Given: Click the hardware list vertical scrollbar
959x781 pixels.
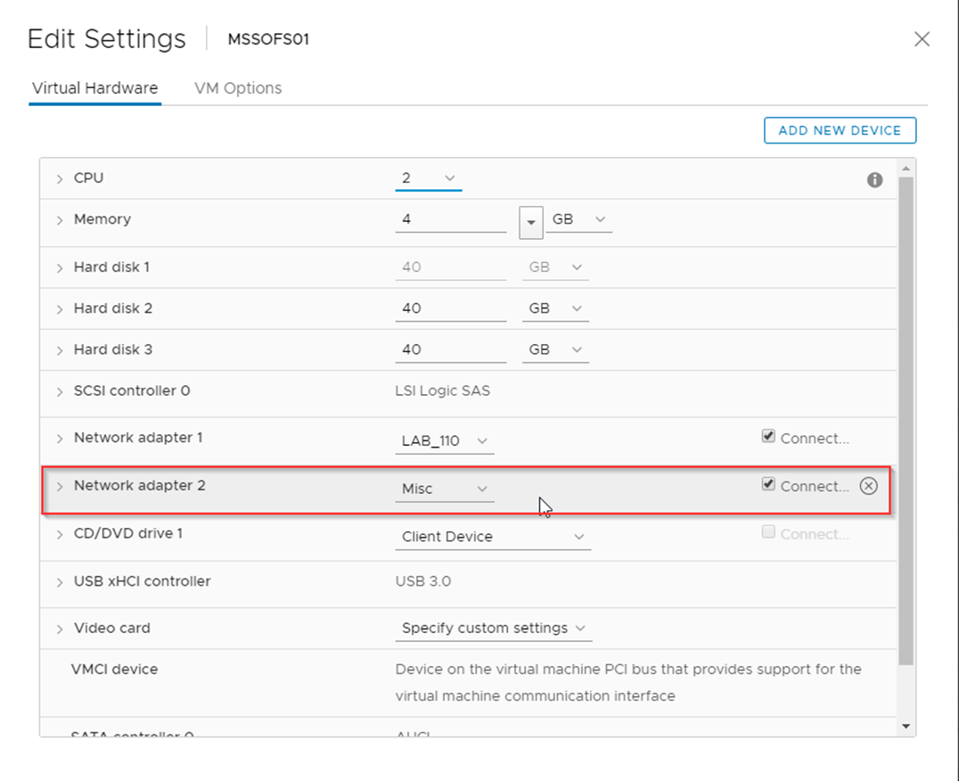Looking at the screenshot, I should [906, 419].
